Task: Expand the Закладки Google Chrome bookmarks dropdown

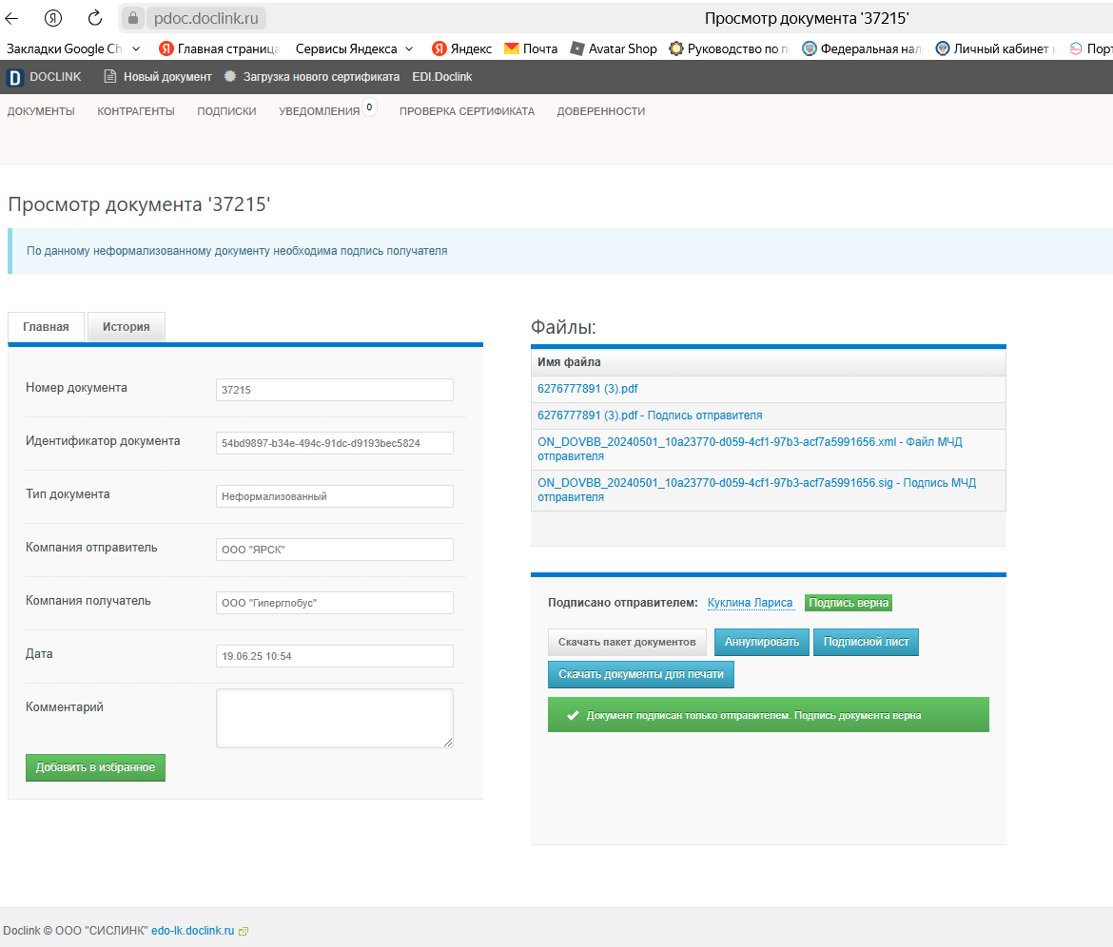Action: 136,48
